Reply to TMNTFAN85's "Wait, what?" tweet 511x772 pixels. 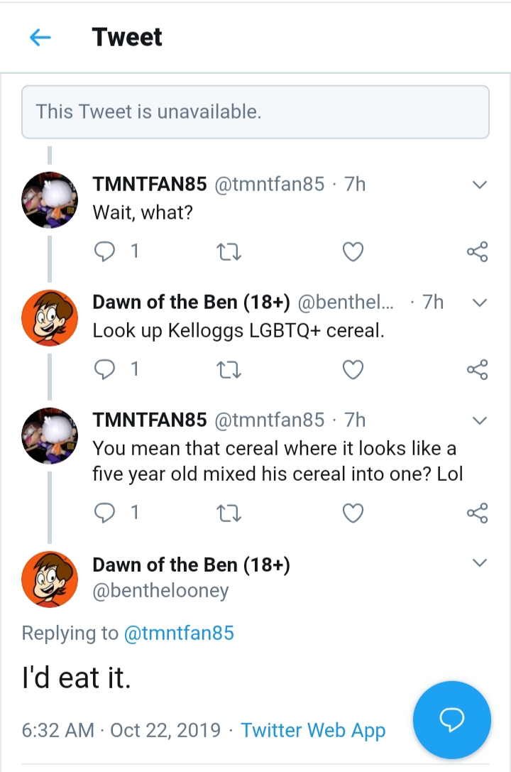[x=104, y=251]
